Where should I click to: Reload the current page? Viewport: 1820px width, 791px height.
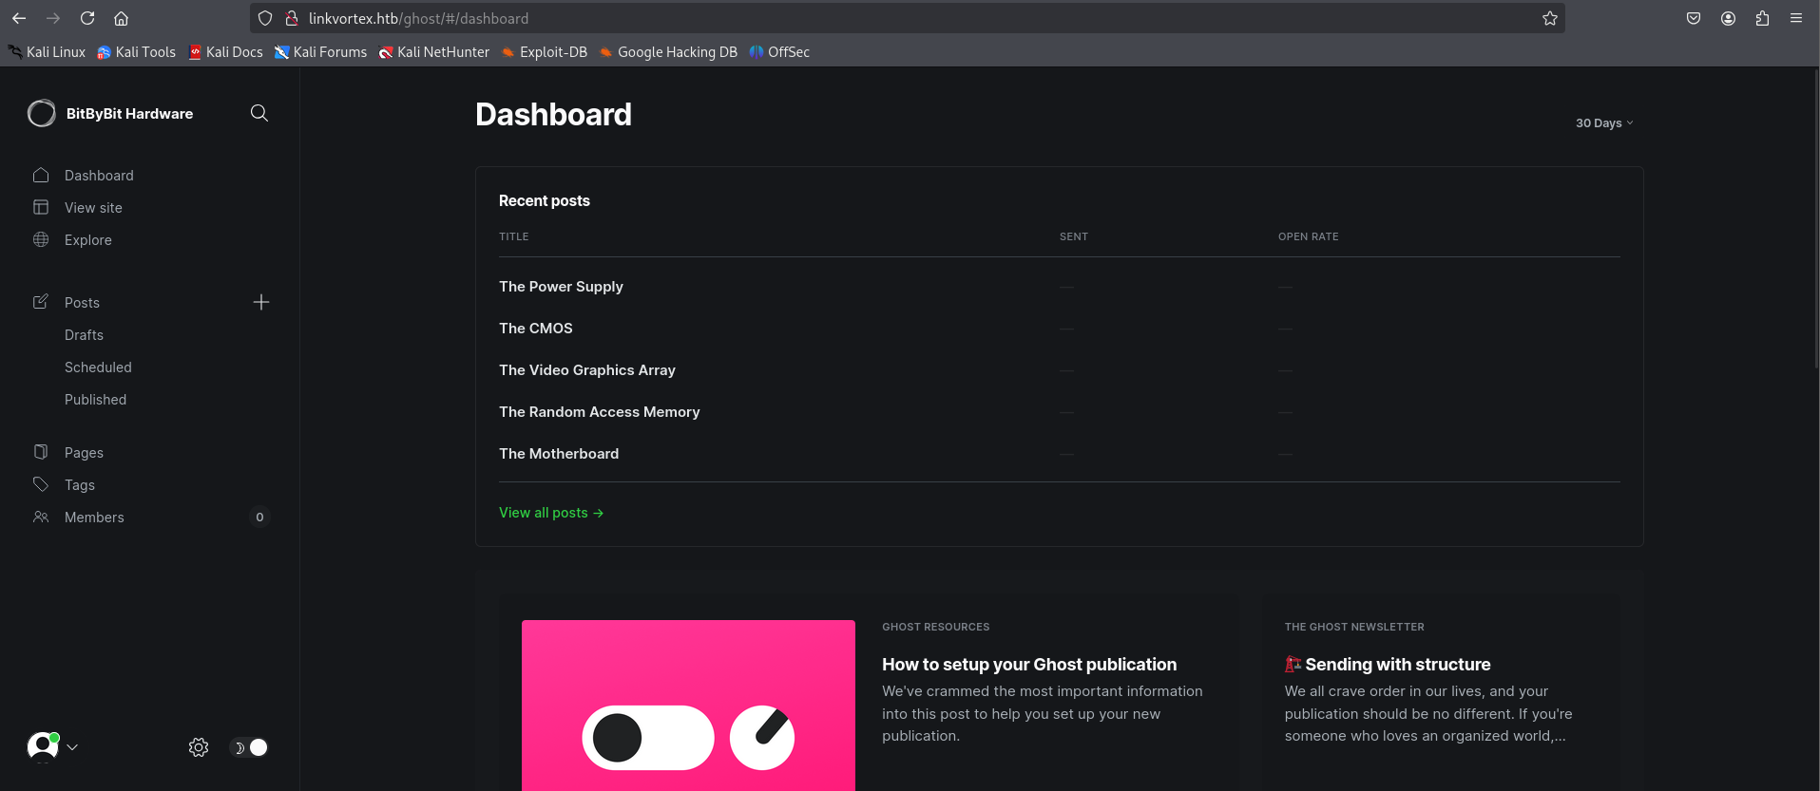pyautogui.click(x=87, y=18)
